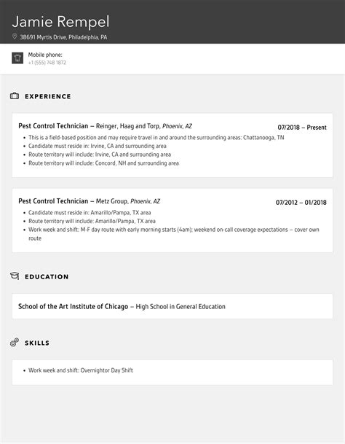The image size is (345, 444).
Task: Click the 07/2012 – 01/2018 date range
Action: tap(301, 203)
